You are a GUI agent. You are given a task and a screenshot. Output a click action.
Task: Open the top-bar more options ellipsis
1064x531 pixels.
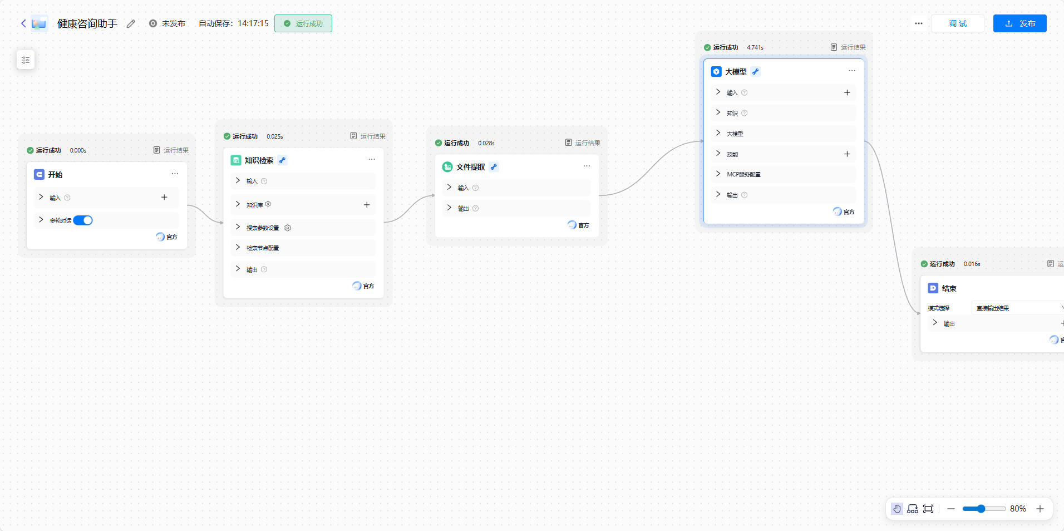919,23
